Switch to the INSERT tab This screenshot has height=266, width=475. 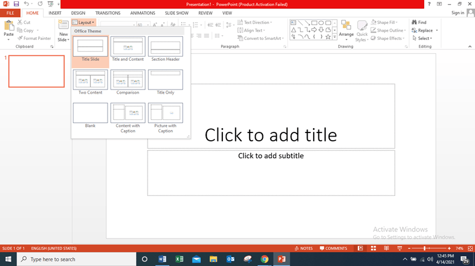55,13
